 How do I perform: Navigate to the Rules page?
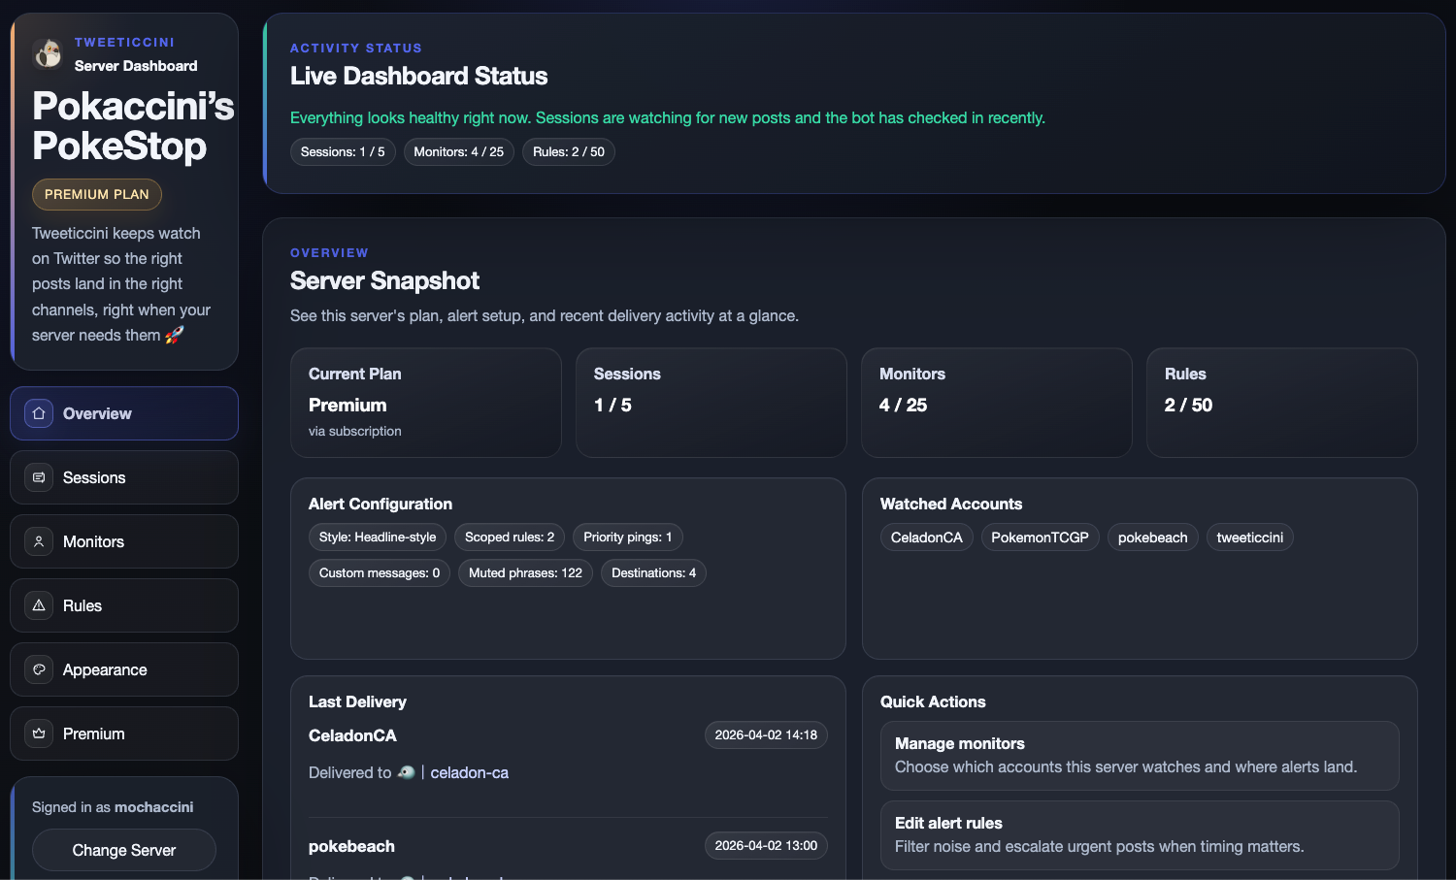point(124,605)
